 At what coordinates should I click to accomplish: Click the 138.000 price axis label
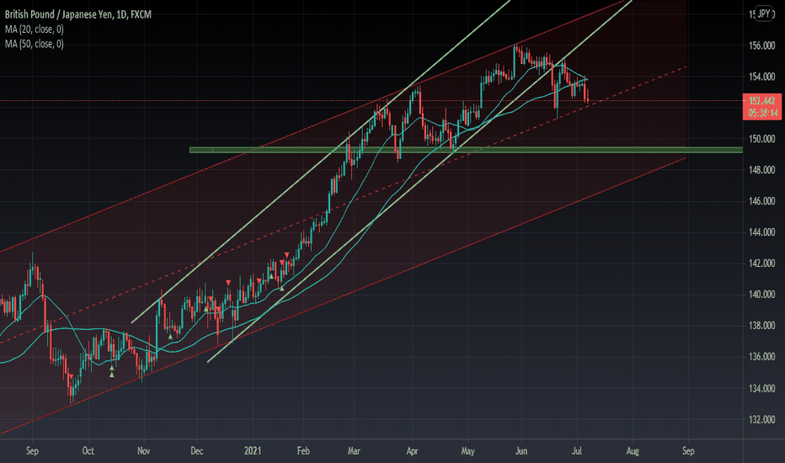[x=761, y=326]
